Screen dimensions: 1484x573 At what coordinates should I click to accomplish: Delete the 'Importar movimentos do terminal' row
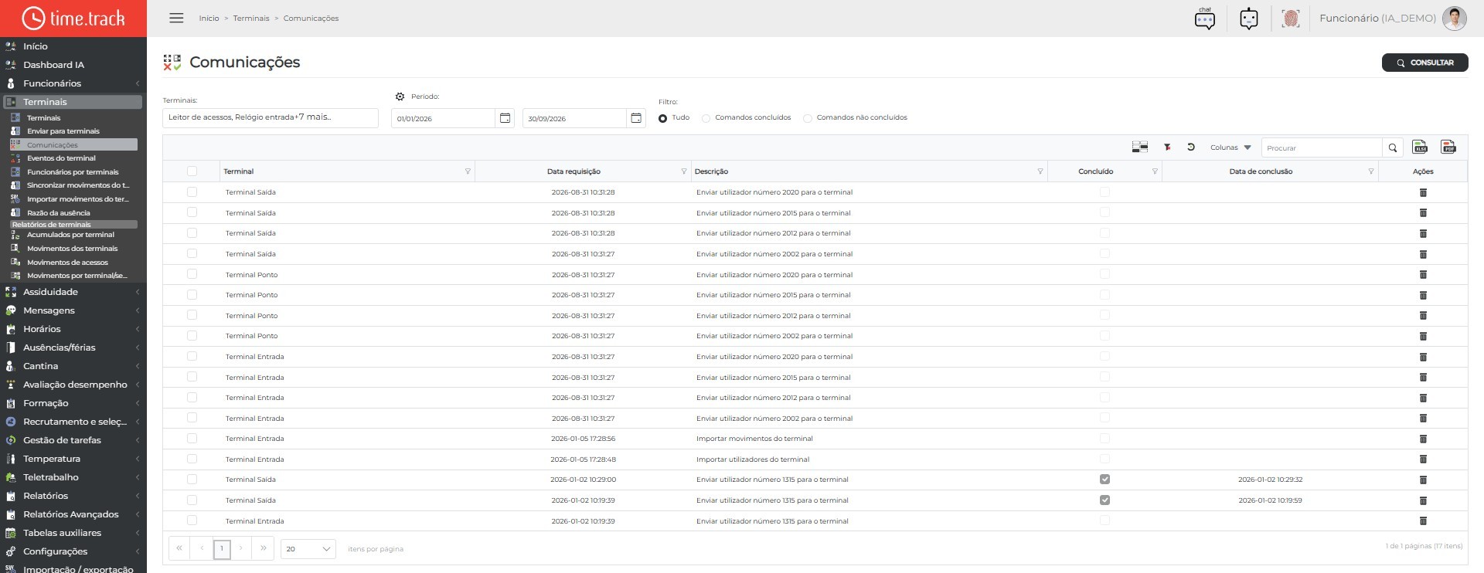point(1423,439)
